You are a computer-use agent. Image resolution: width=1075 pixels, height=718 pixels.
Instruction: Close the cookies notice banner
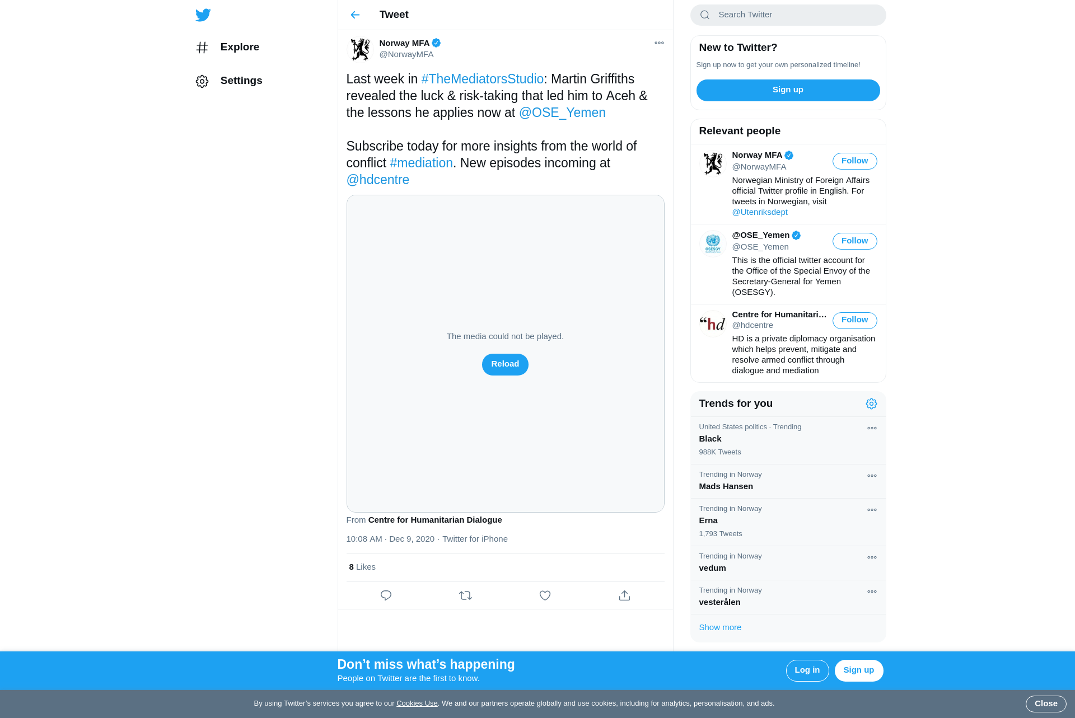tap(1045, 704)
